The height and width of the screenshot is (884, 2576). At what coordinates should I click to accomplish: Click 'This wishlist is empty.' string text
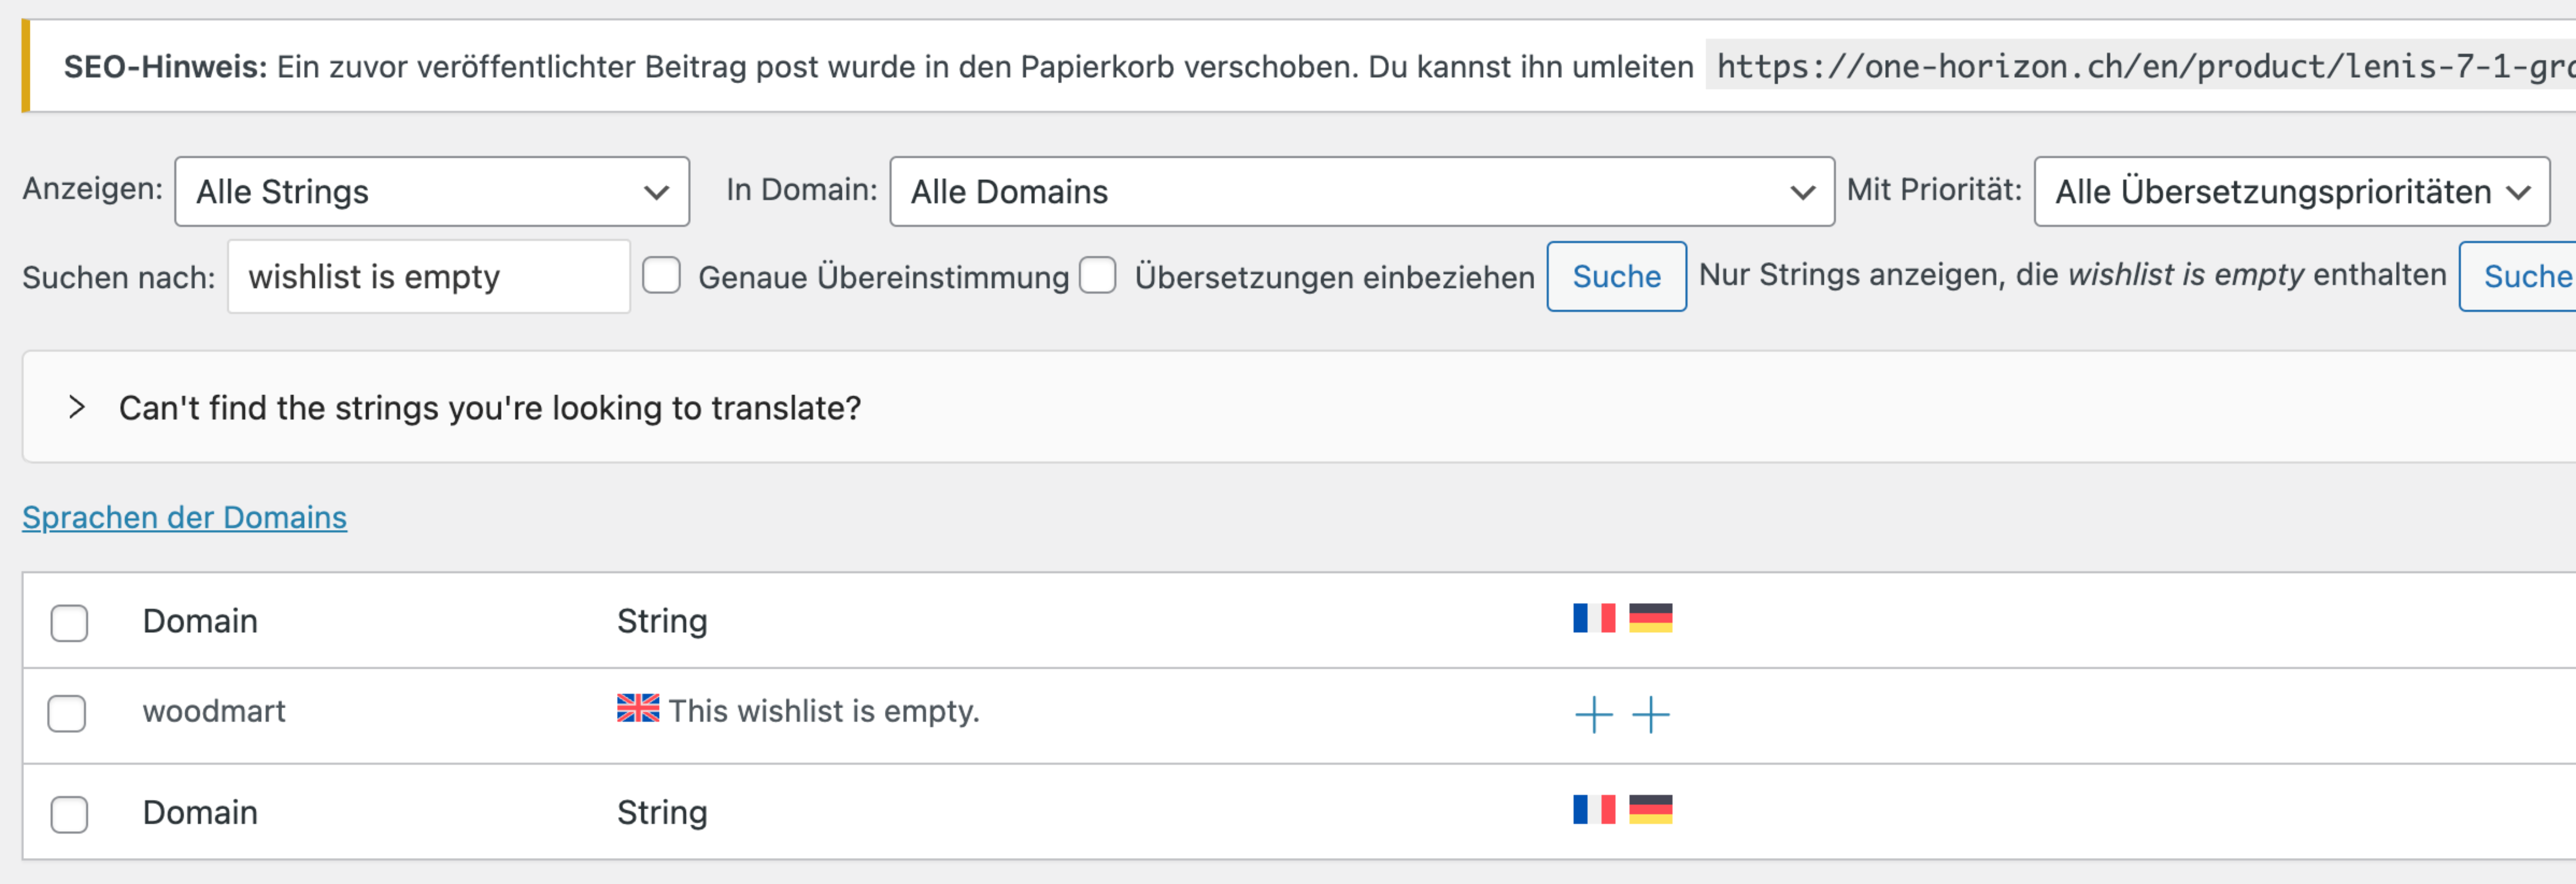coord(824,711)
